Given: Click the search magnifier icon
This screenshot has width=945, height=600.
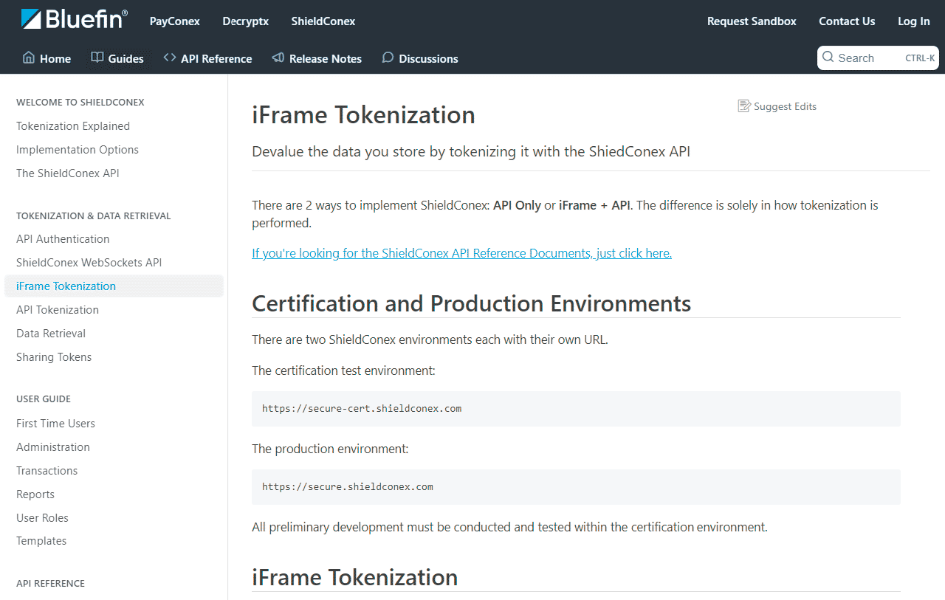Looking at the screenshot, I should (x=828, y=58).
